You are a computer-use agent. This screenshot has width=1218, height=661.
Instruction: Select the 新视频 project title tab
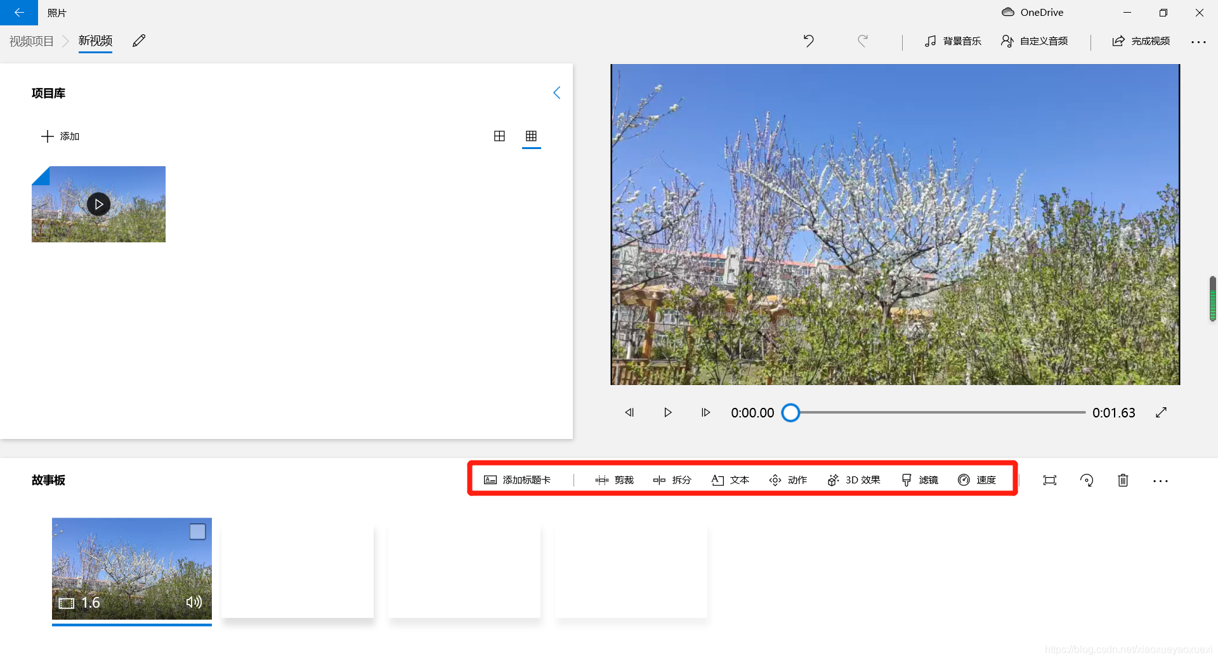click(x=95, y=41)
